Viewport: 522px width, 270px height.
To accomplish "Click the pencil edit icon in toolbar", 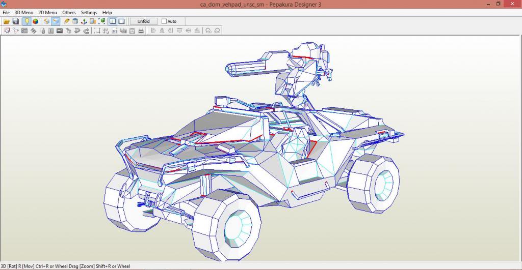I will point(67,21).
